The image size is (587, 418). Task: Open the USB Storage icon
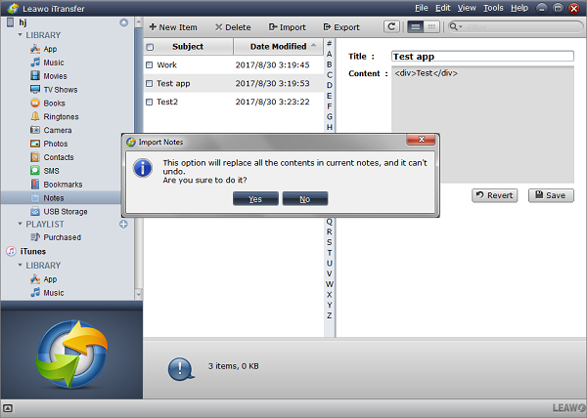click(35, 211)
